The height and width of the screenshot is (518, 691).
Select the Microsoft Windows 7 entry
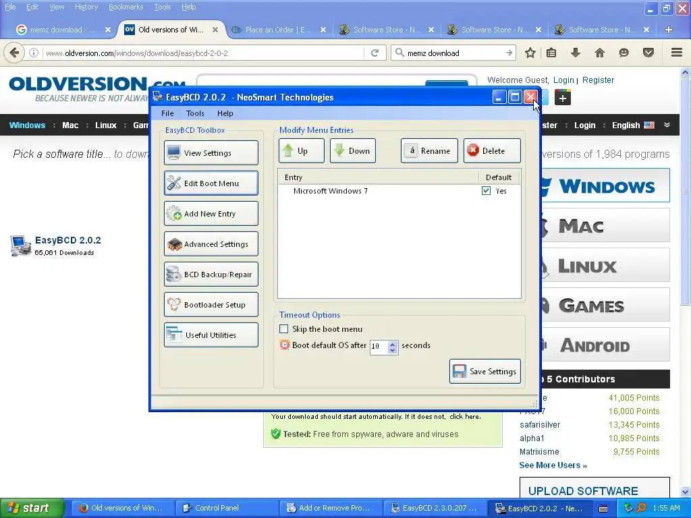[399, 191]
